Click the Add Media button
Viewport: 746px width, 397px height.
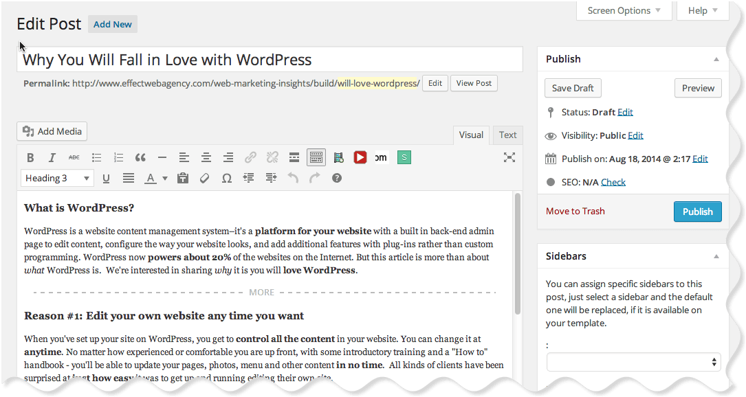point(52,131)
